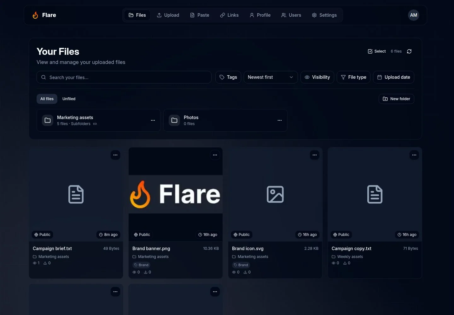The height and width of the screenshot is (315, 454).
Task: Click the Brand tag on Brand icon.svg
Action: coord(241,265)
